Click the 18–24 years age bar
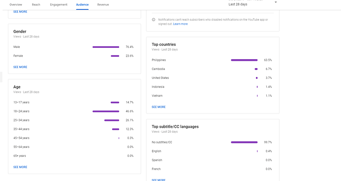Image resolution: width=341 pixels, height=181 pixels. pyautogui.click(x=106, y=111)
